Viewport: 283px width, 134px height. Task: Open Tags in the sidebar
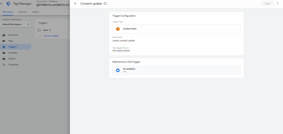11,41
